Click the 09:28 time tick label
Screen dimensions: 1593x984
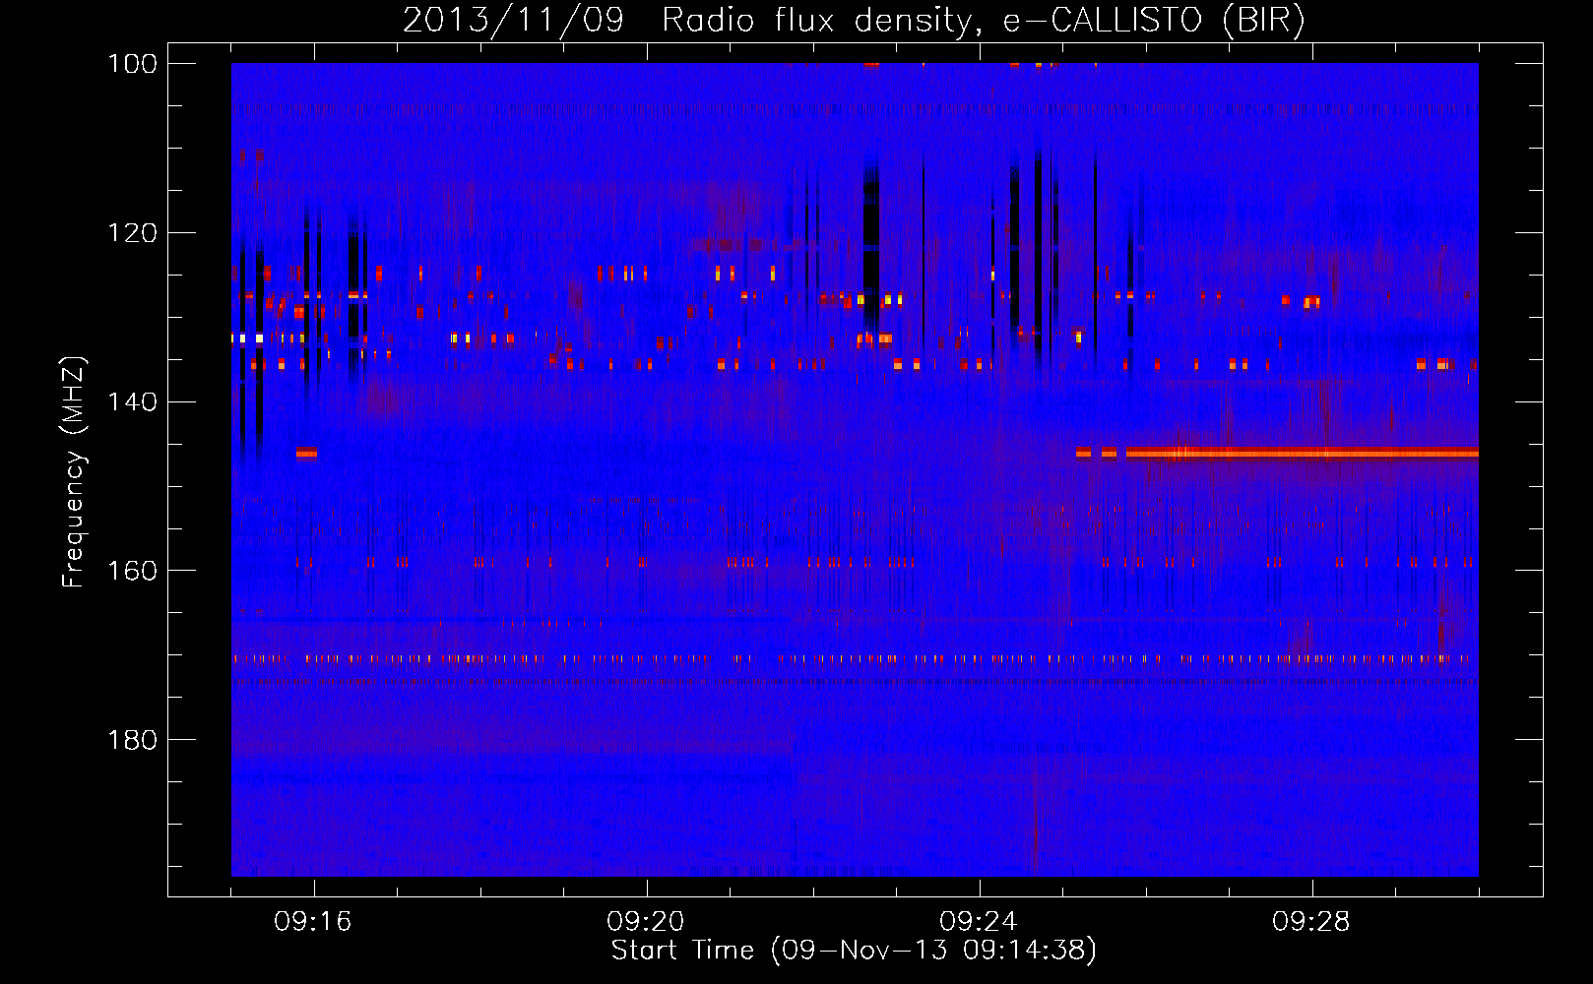coord(1311,922)
